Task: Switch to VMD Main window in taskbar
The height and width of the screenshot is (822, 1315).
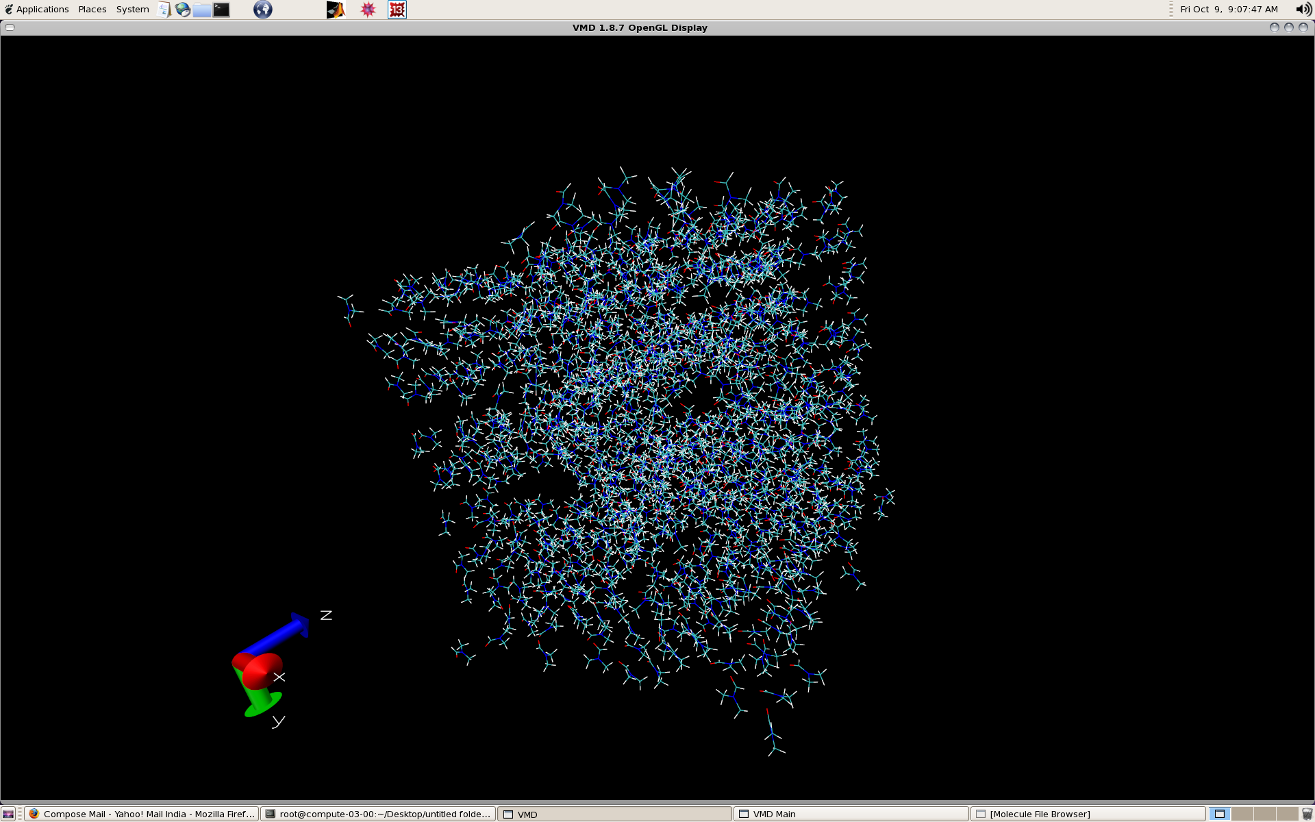Action: [851, 814]
